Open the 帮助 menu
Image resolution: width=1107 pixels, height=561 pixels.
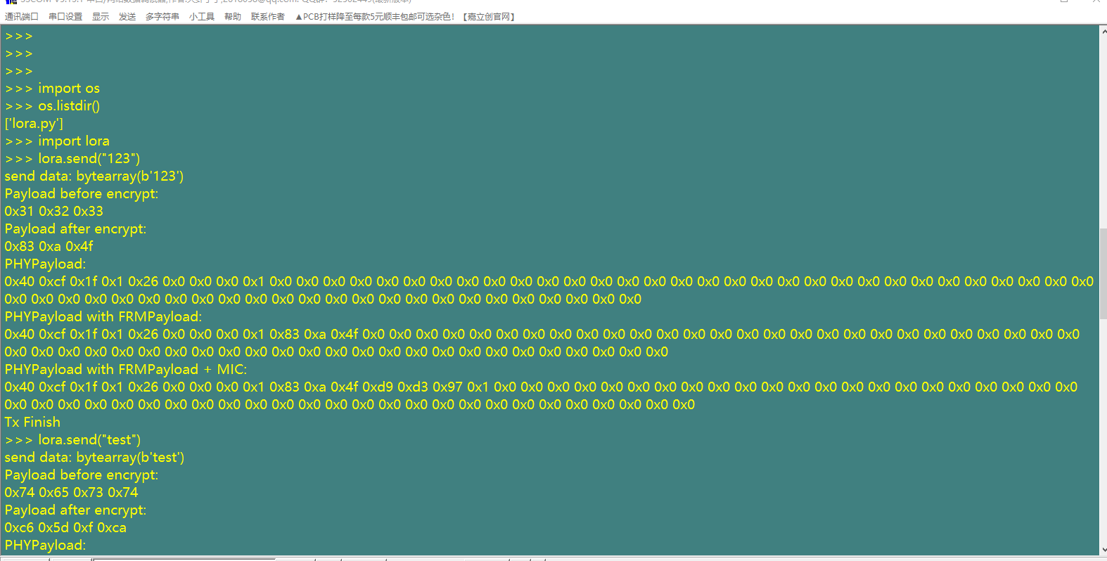coord(232,17)
